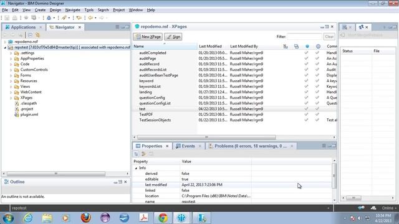Collapse the Info property group

(136, 168)
